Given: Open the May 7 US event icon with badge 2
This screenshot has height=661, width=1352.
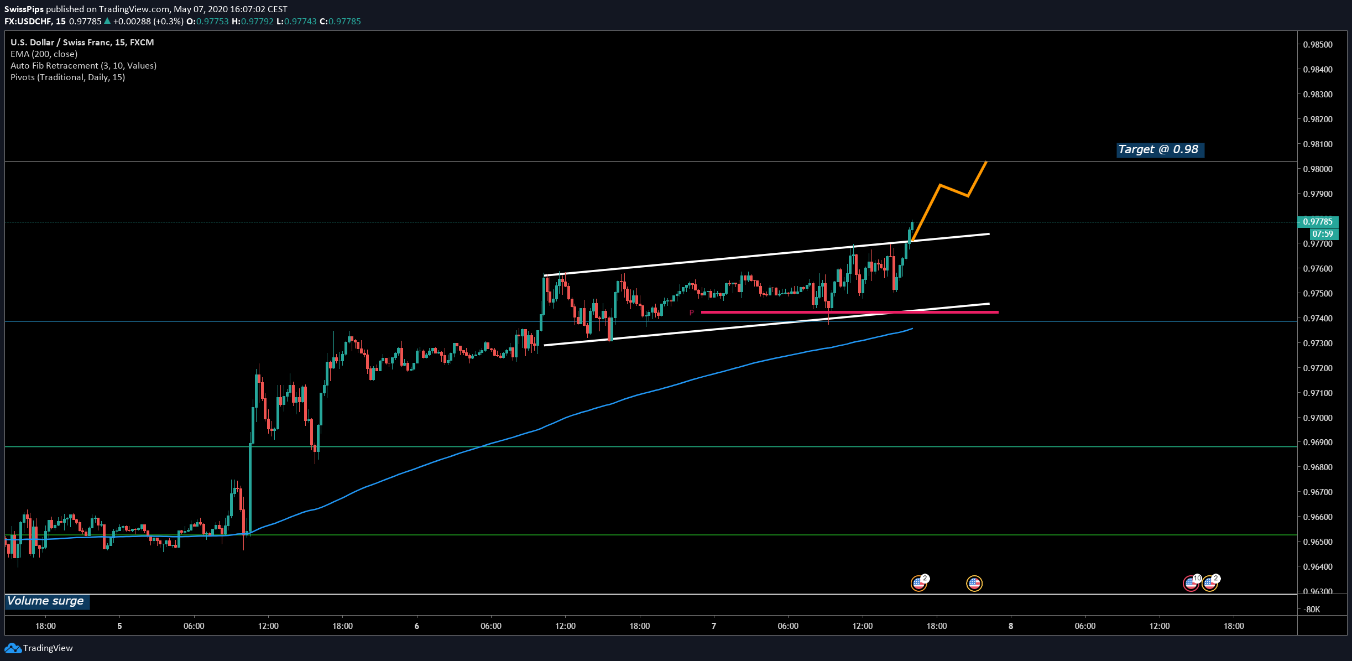Looking at the screenshot, I should tap(918, 583).
